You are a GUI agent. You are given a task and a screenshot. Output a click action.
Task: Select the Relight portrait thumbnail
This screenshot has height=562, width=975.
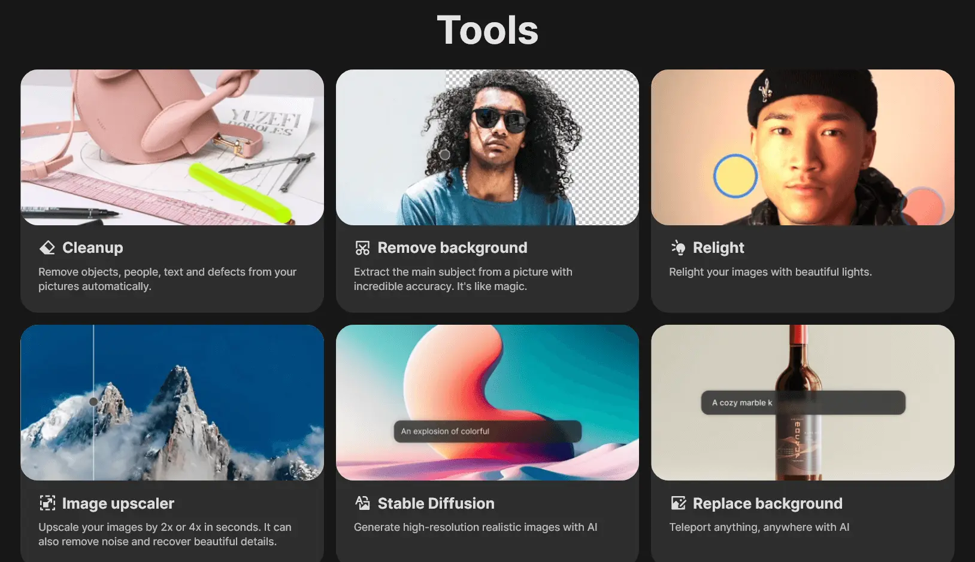[x=803, y=147]
